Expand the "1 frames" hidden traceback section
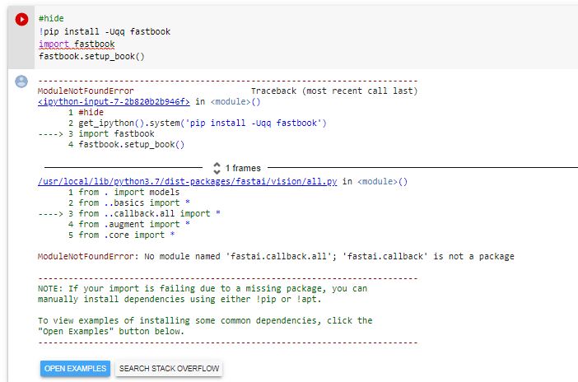 point(242,168)
